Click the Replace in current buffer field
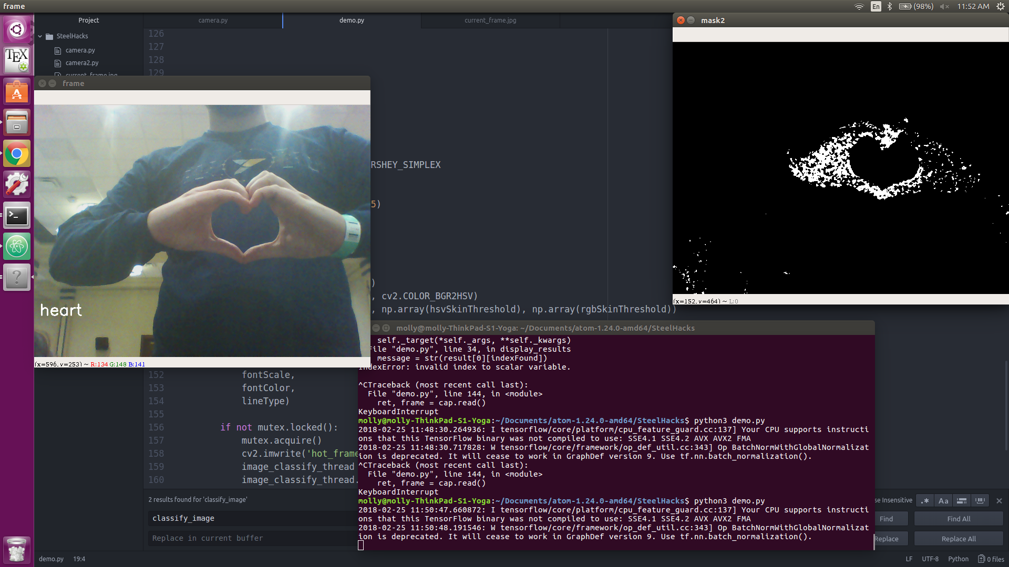Viewport: 1009px width, 567px height. tap(252, 538)
